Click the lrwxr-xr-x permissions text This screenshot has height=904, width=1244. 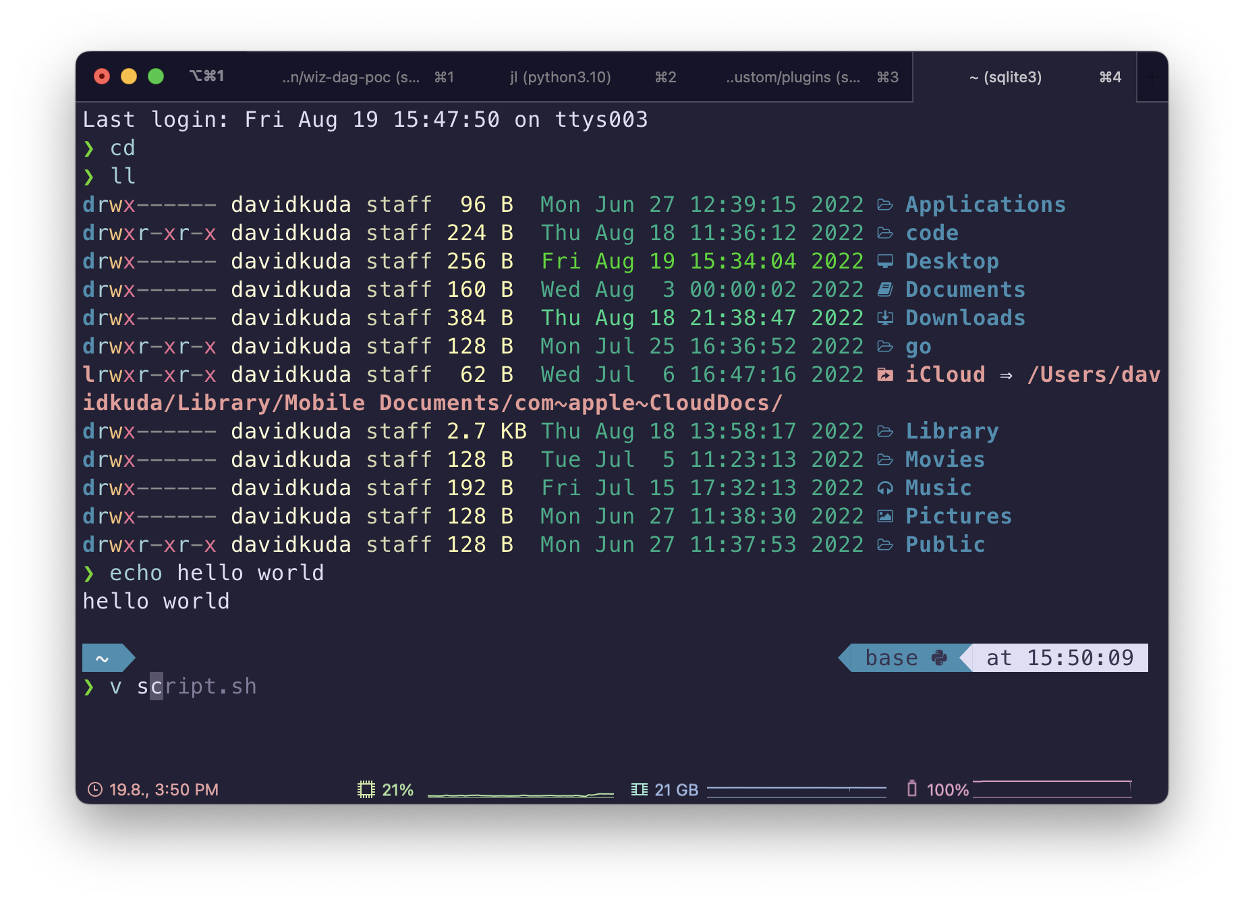click(x=149, y=374)
